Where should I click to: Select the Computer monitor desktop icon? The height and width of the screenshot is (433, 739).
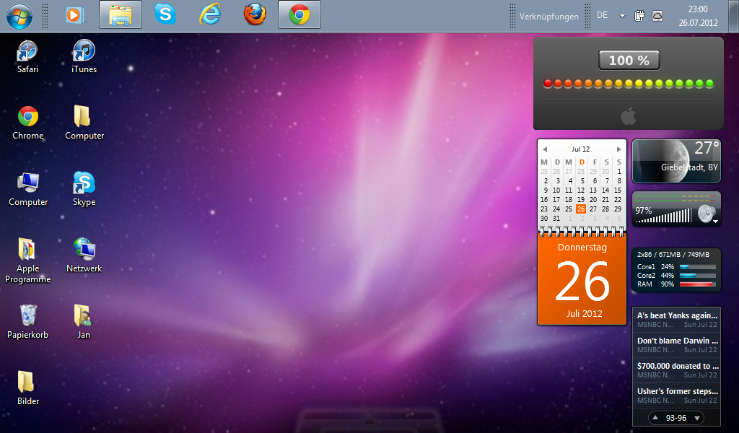[28, 189]
